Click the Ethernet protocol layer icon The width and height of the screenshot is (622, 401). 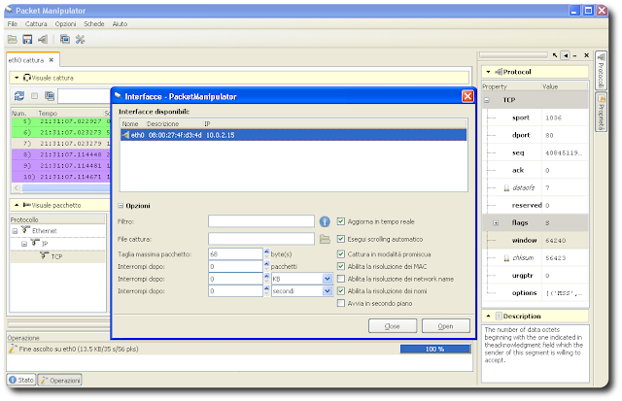pyautogui.click(x=26, y=230)
